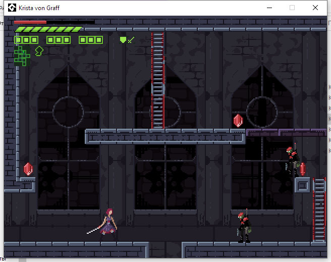This screenshot has height=262, width=331.
Task: Click the Krista von Graff window icon
Action: 11,8
